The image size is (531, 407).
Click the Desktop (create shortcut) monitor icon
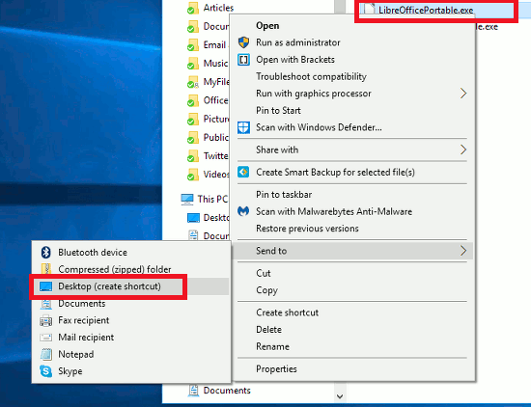[x=45, y=286]
